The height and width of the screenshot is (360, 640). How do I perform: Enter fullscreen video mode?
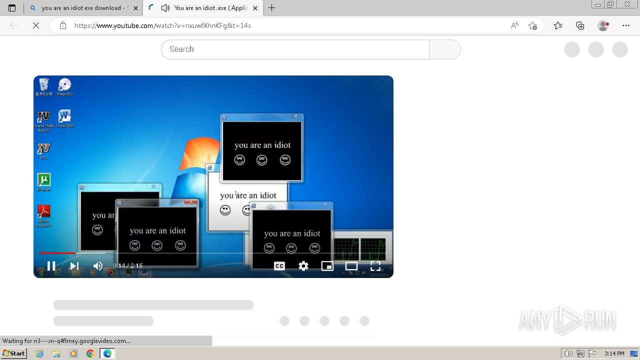[x=375, y=266]
